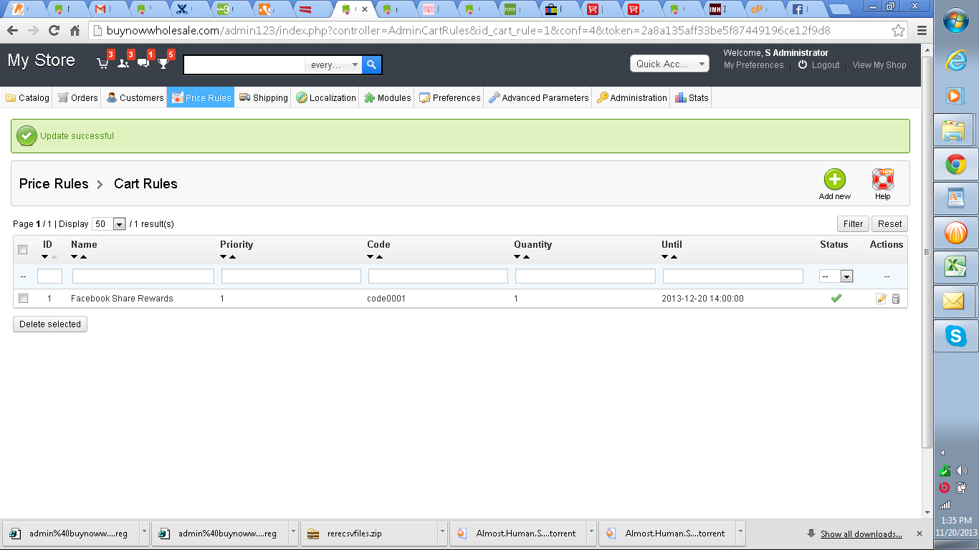This screenshot has height=550, width=979.
Task: Click the Delete selected button
Action: (x=50, y=324)
